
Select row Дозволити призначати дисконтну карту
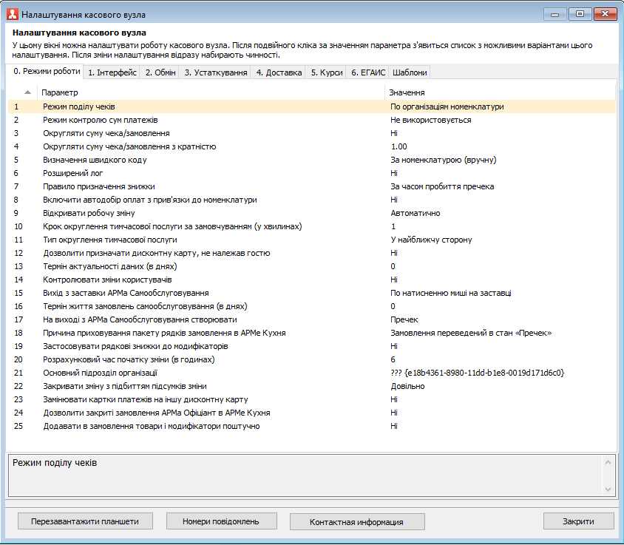coord(311,253)
